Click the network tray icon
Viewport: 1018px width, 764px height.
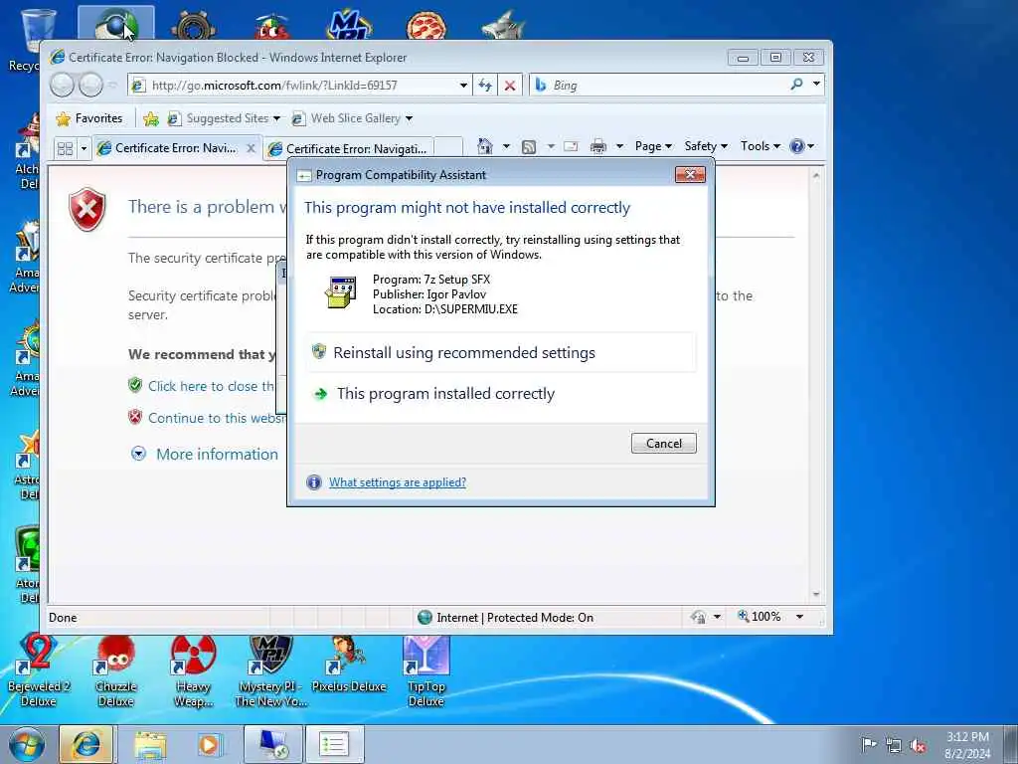pyautogui.click(x=894, y=745)
